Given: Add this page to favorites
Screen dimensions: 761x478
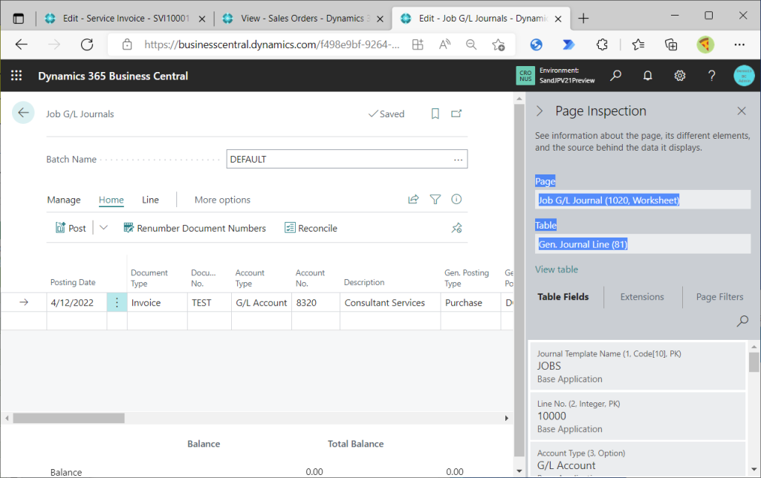Looking at the screenshot, I should [x=499, y=45].
